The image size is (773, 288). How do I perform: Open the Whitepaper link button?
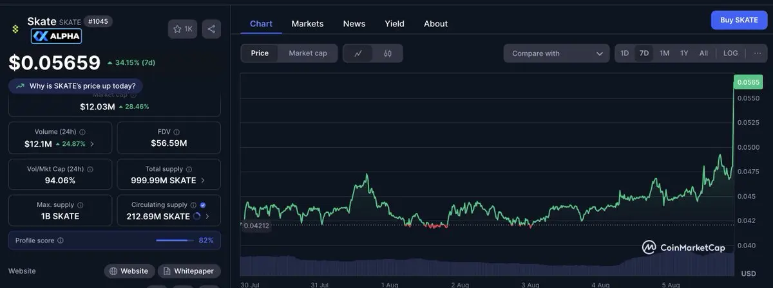[x=189, y=271]
